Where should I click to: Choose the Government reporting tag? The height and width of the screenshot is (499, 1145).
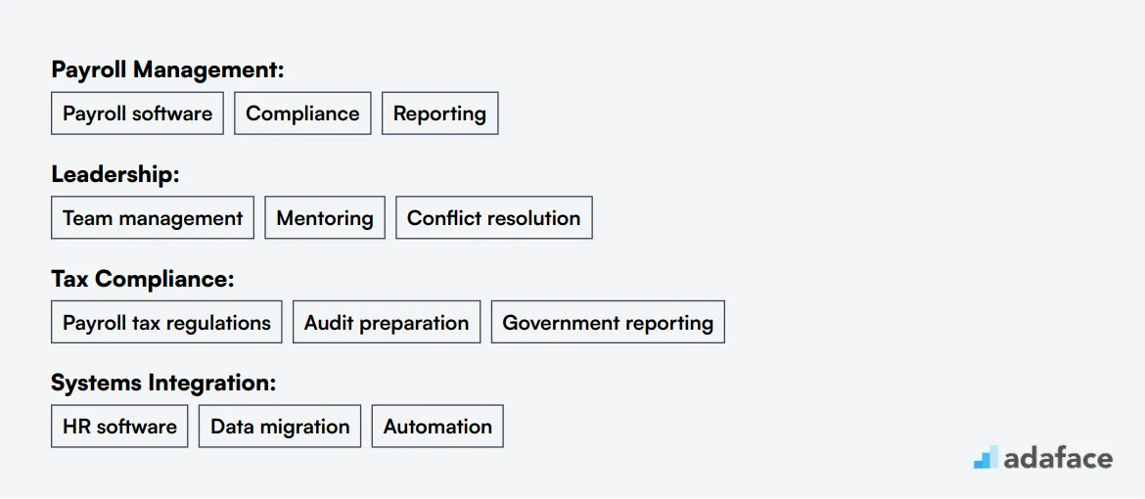pos(608,322)
